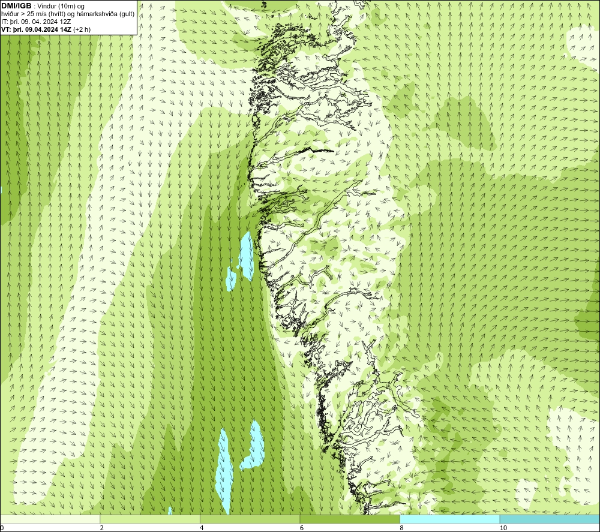The height and width of the screenshot is (532, 600).
Task: Click the legend scale label '6'
Action: click(x=302, y=528)
